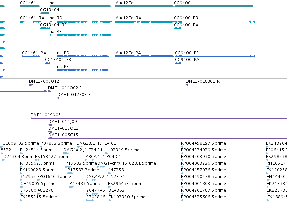Select the CG1461 gene bar
The image size is (287, 202).
click(x=30, y=6)
